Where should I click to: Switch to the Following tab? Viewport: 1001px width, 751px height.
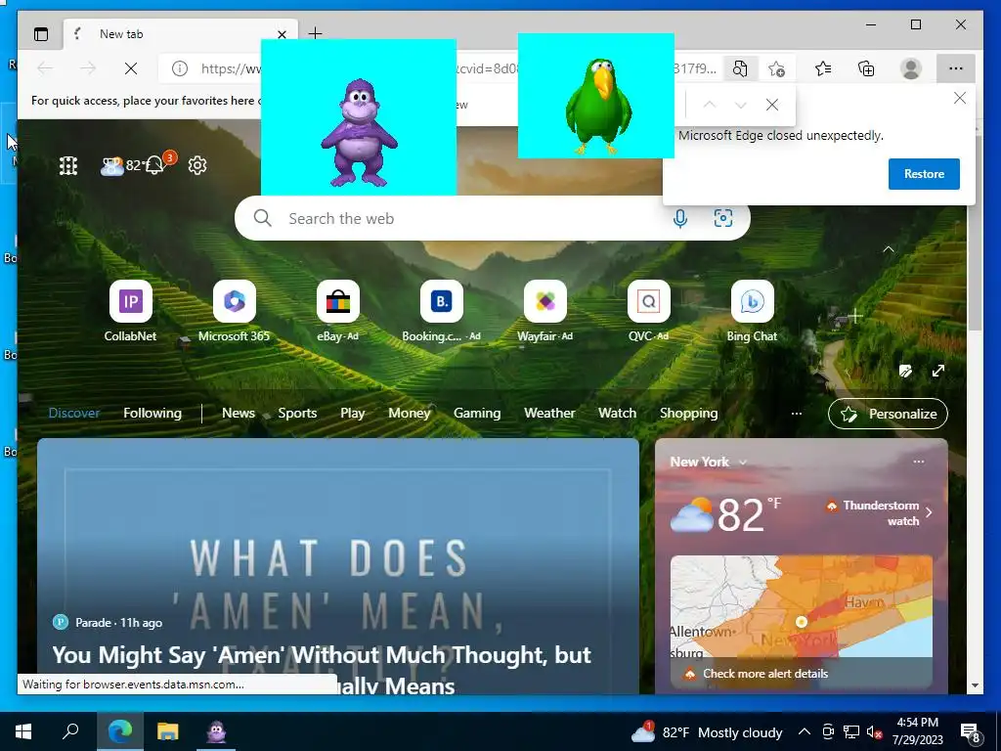tap(152, 414)
